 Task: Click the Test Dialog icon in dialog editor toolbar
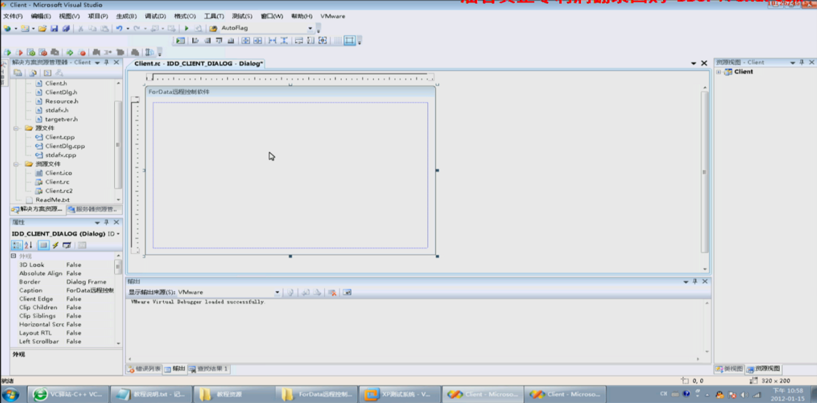pos(181,41)
